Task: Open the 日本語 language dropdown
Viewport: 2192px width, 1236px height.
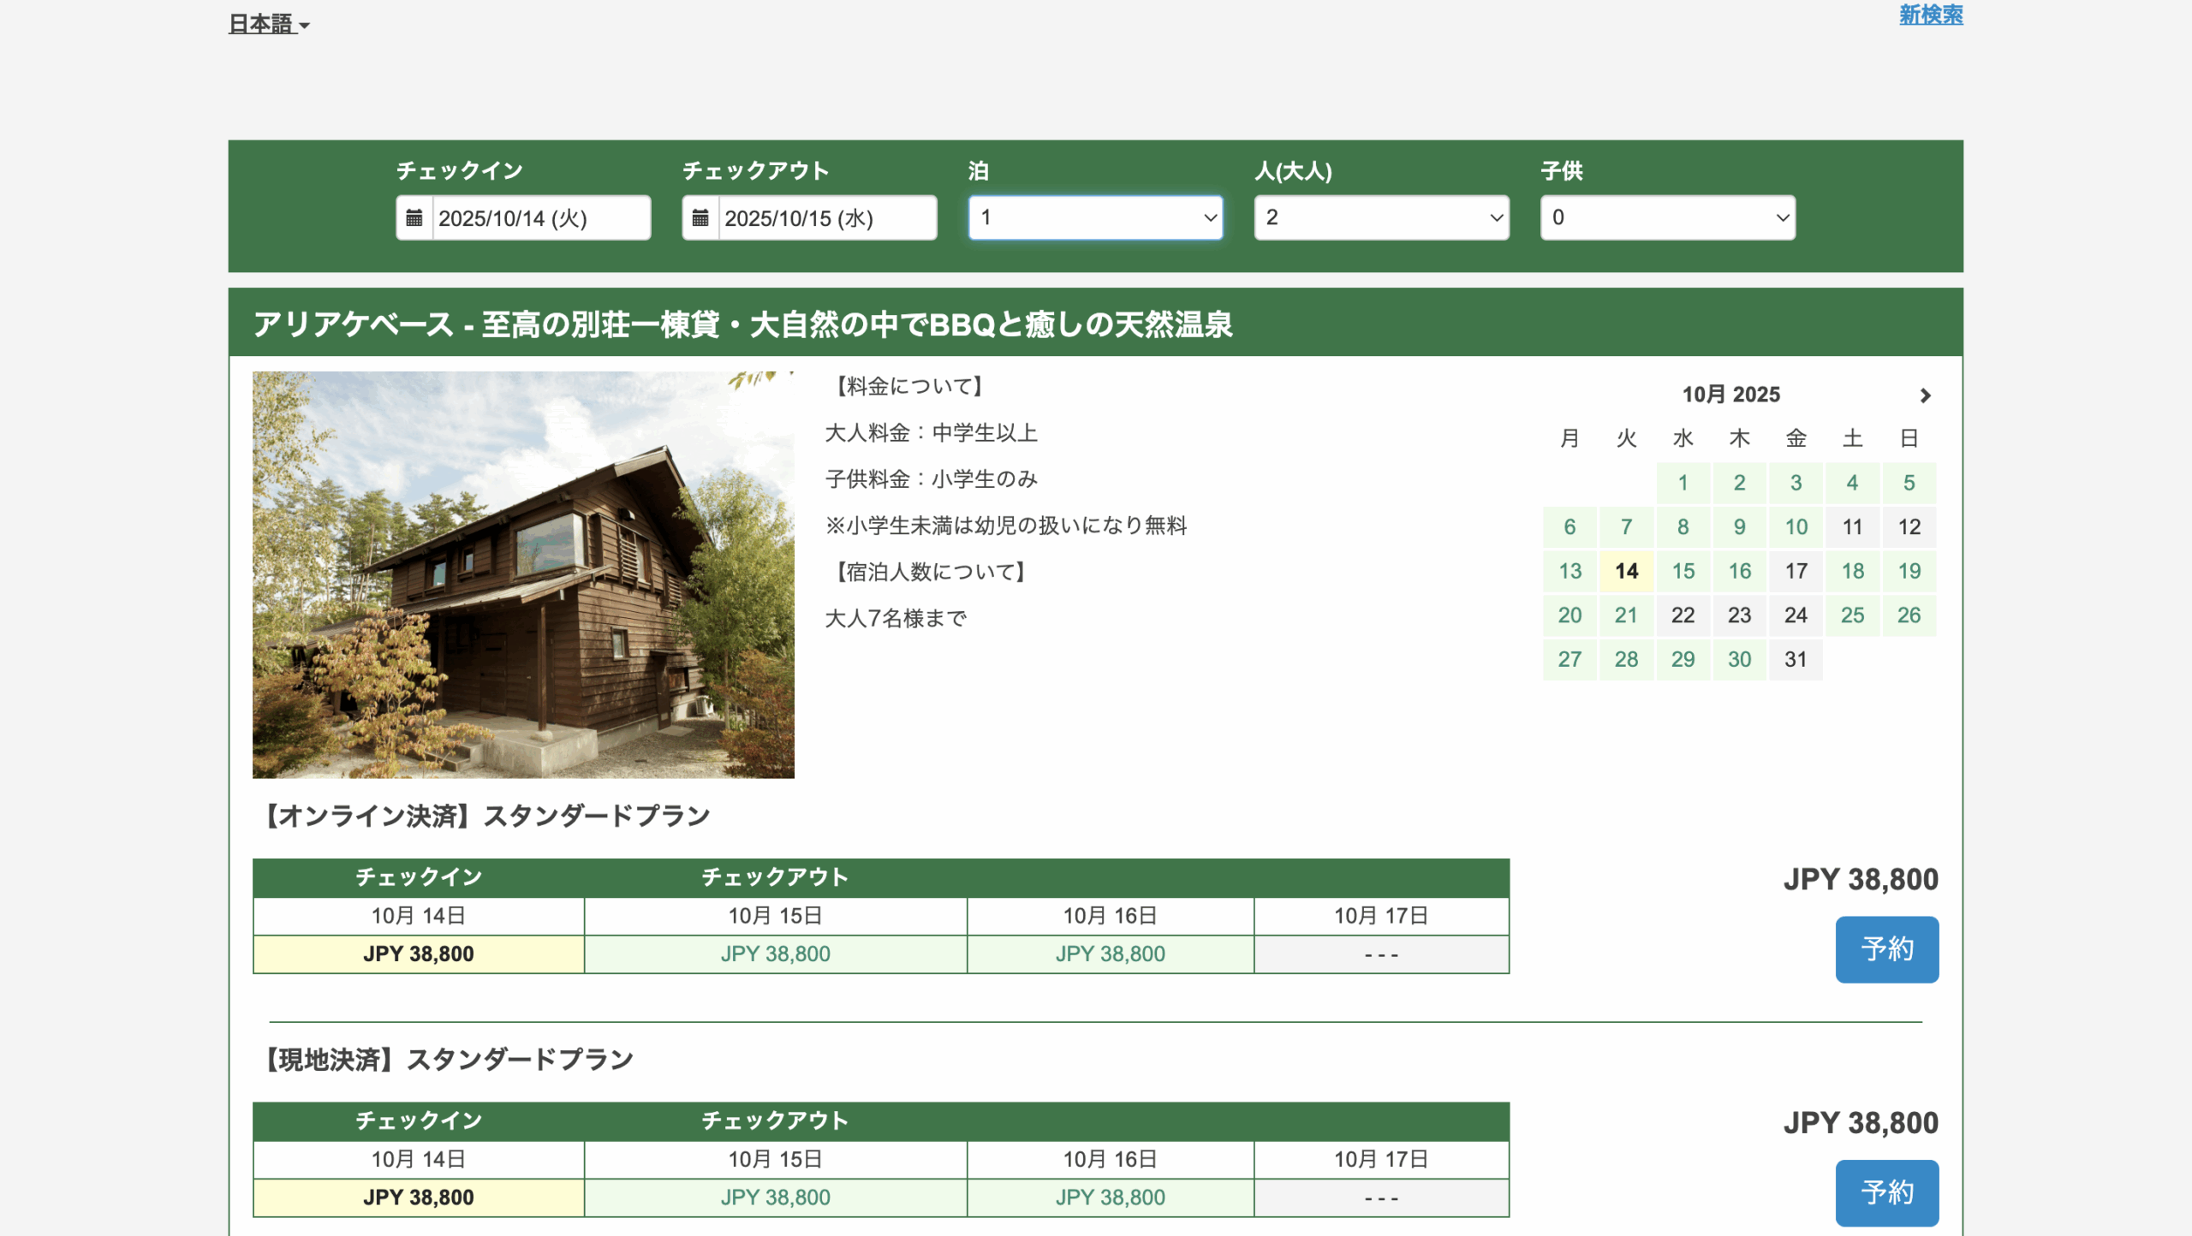Action: pyautogui.click(x=269, y=24)
